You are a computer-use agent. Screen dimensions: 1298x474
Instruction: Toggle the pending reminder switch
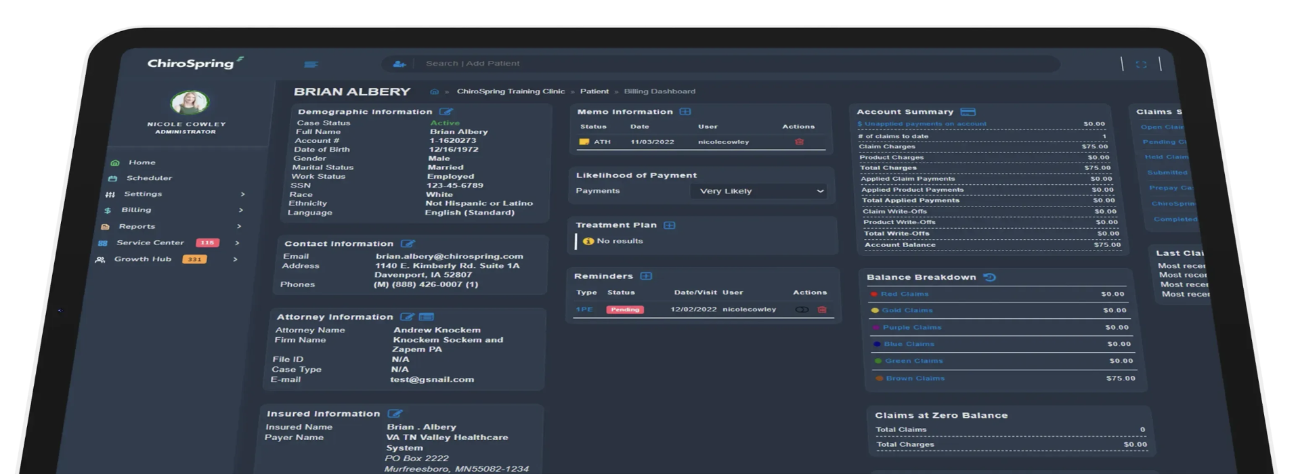(x=802, y=309)
